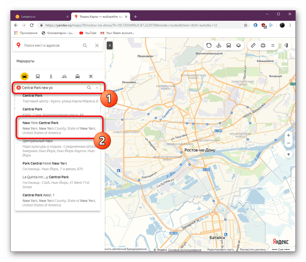Select the Яндекс.Карты tab
Viewport: 306px width, 262px height.
[100, 17]
